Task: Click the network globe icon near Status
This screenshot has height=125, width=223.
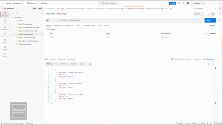Action: pyautogui.click(x=172, y=59)
